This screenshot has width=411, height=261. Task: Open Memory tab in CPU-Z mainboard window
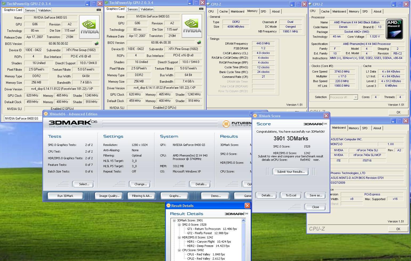click(x=354, y=128)
